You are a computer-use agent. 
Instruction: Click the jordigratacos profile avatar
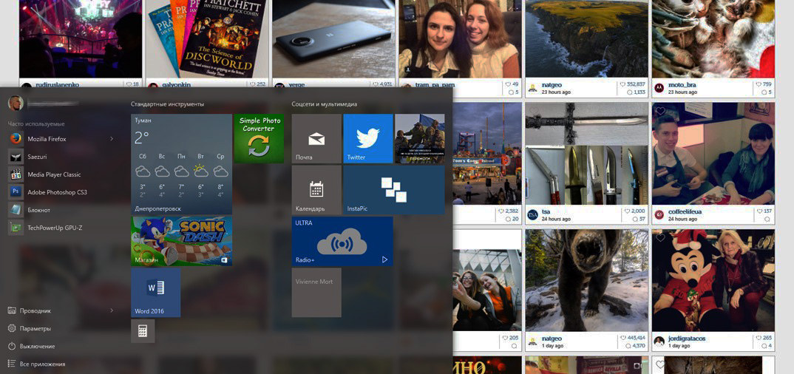pyautogui.click(x=659, y=341)
